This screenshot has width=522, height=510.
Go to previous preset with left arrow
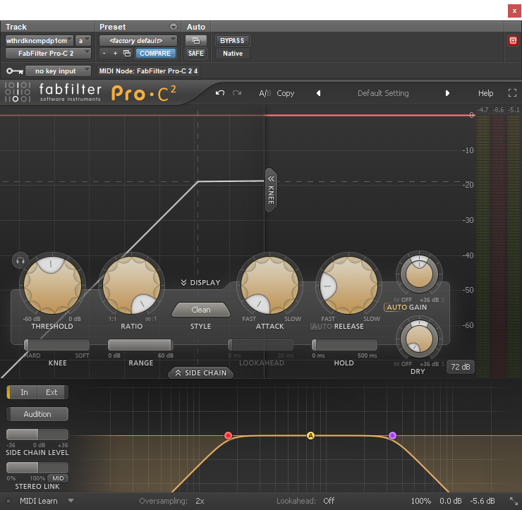coord(319,93)
